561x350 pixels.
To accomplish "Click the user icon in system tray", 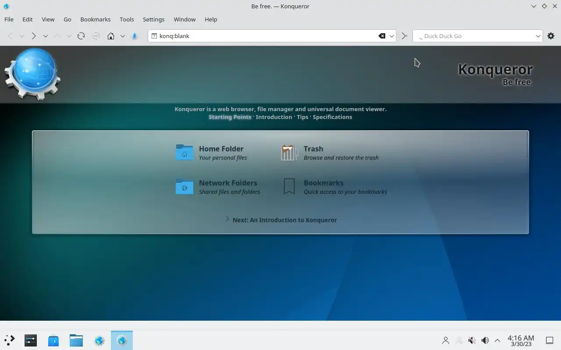I will click(x=446, y=340).
